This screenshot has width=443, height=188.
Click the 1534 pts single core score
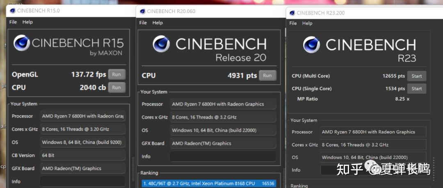click(x=395, y=88)
